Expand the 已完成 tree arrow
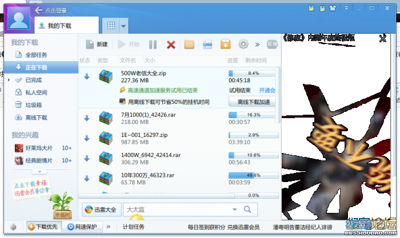The width and height of the screenshot is (400, 238). tap(9, 80)
